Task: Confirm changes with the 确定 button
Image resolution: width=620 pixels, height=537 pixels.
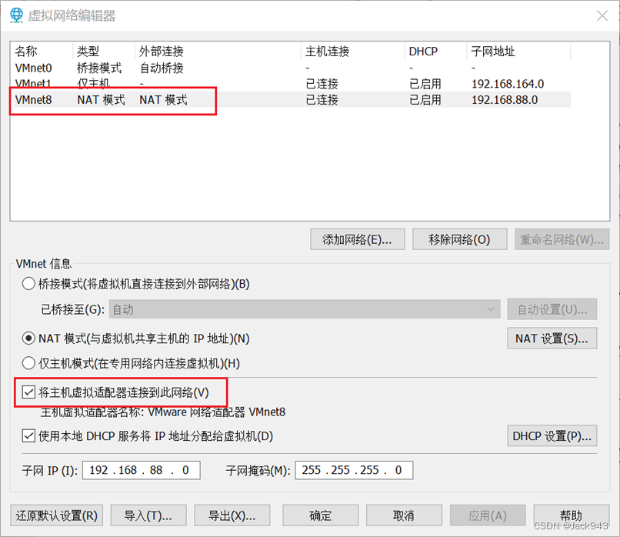Action: (x=321, y=515)
